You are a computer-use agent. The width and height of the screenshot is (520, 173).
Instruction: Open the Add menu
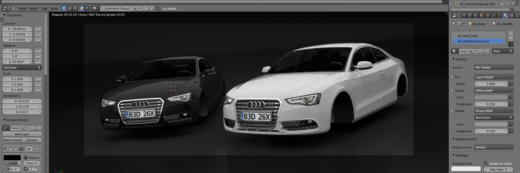click(x=45, y=9)
